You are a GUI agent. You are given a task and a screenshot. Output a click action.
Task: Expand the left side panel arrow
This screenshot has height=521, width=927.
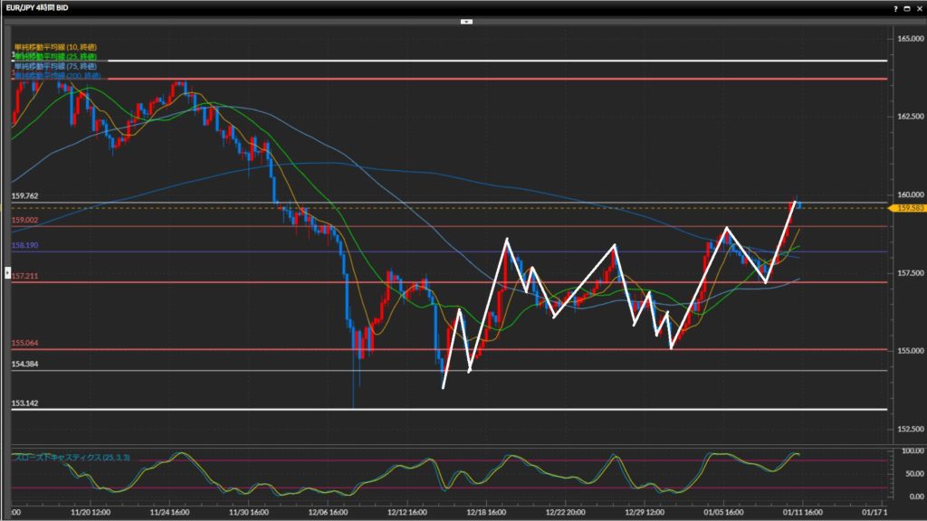[x=10, y=272]
